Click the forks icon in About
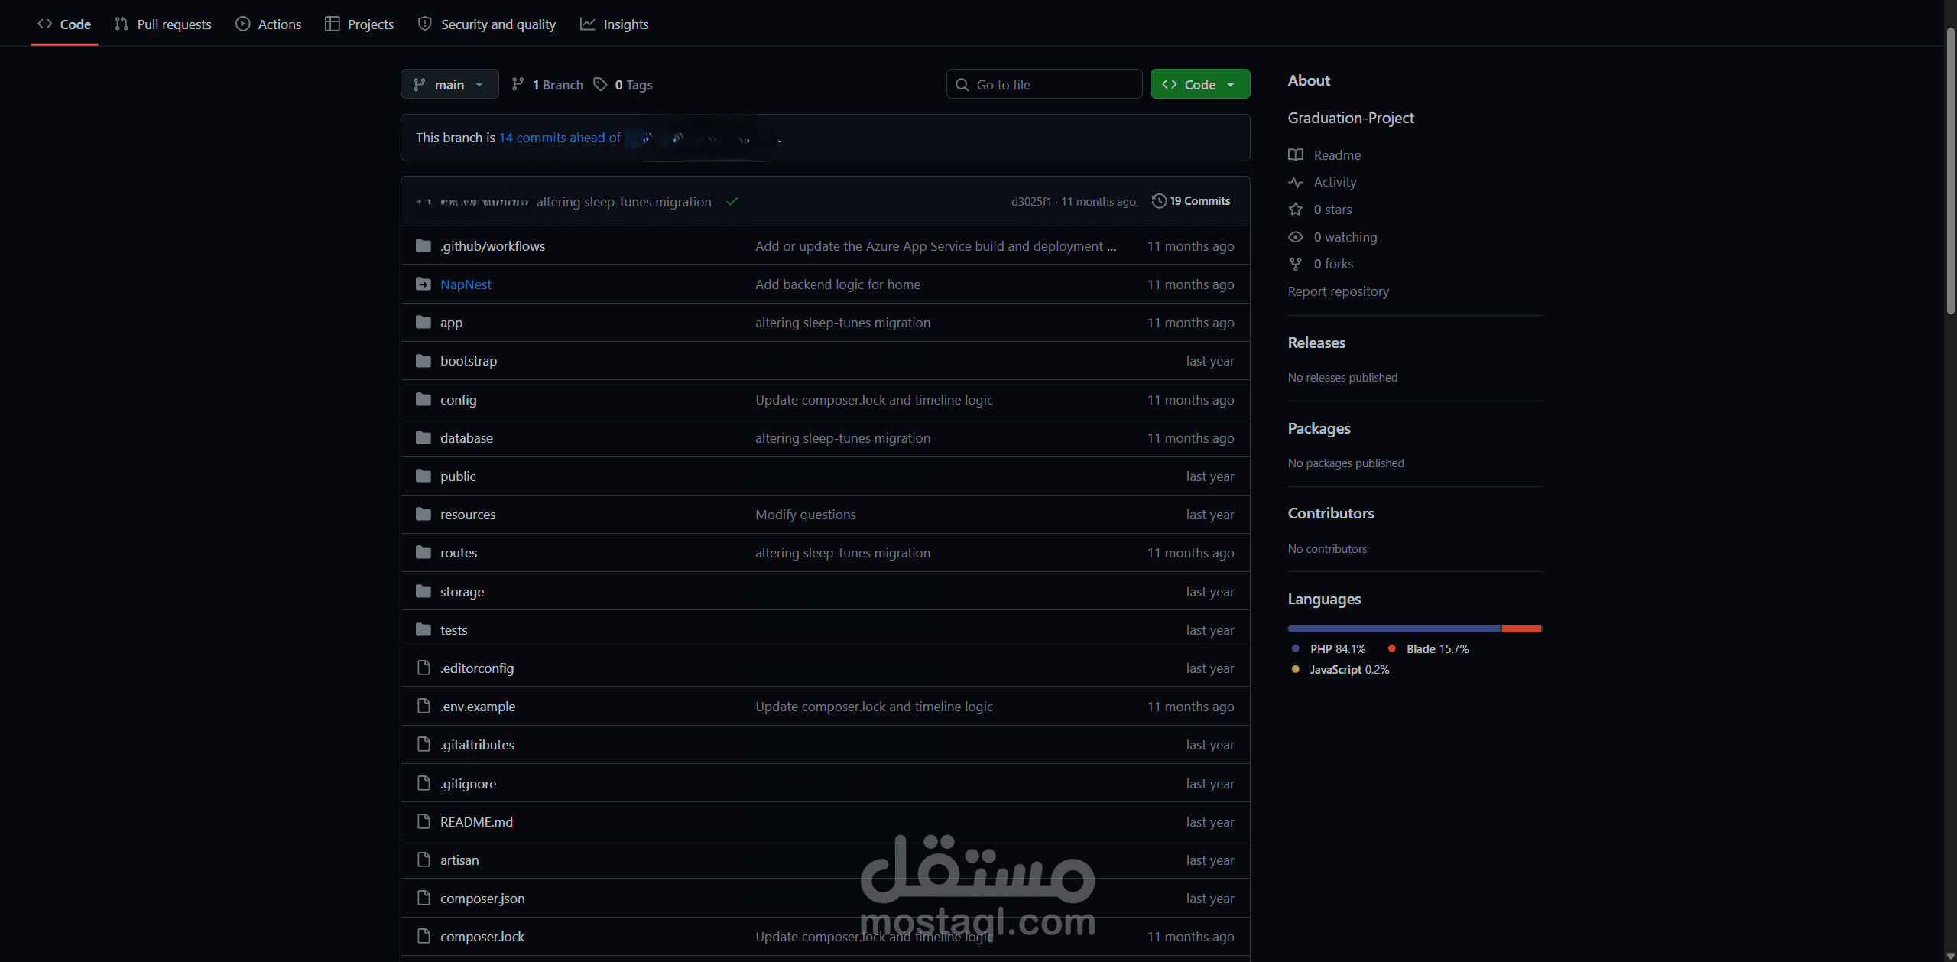Viewport: 1957px width, 962px height. (x=1296, y=264)
